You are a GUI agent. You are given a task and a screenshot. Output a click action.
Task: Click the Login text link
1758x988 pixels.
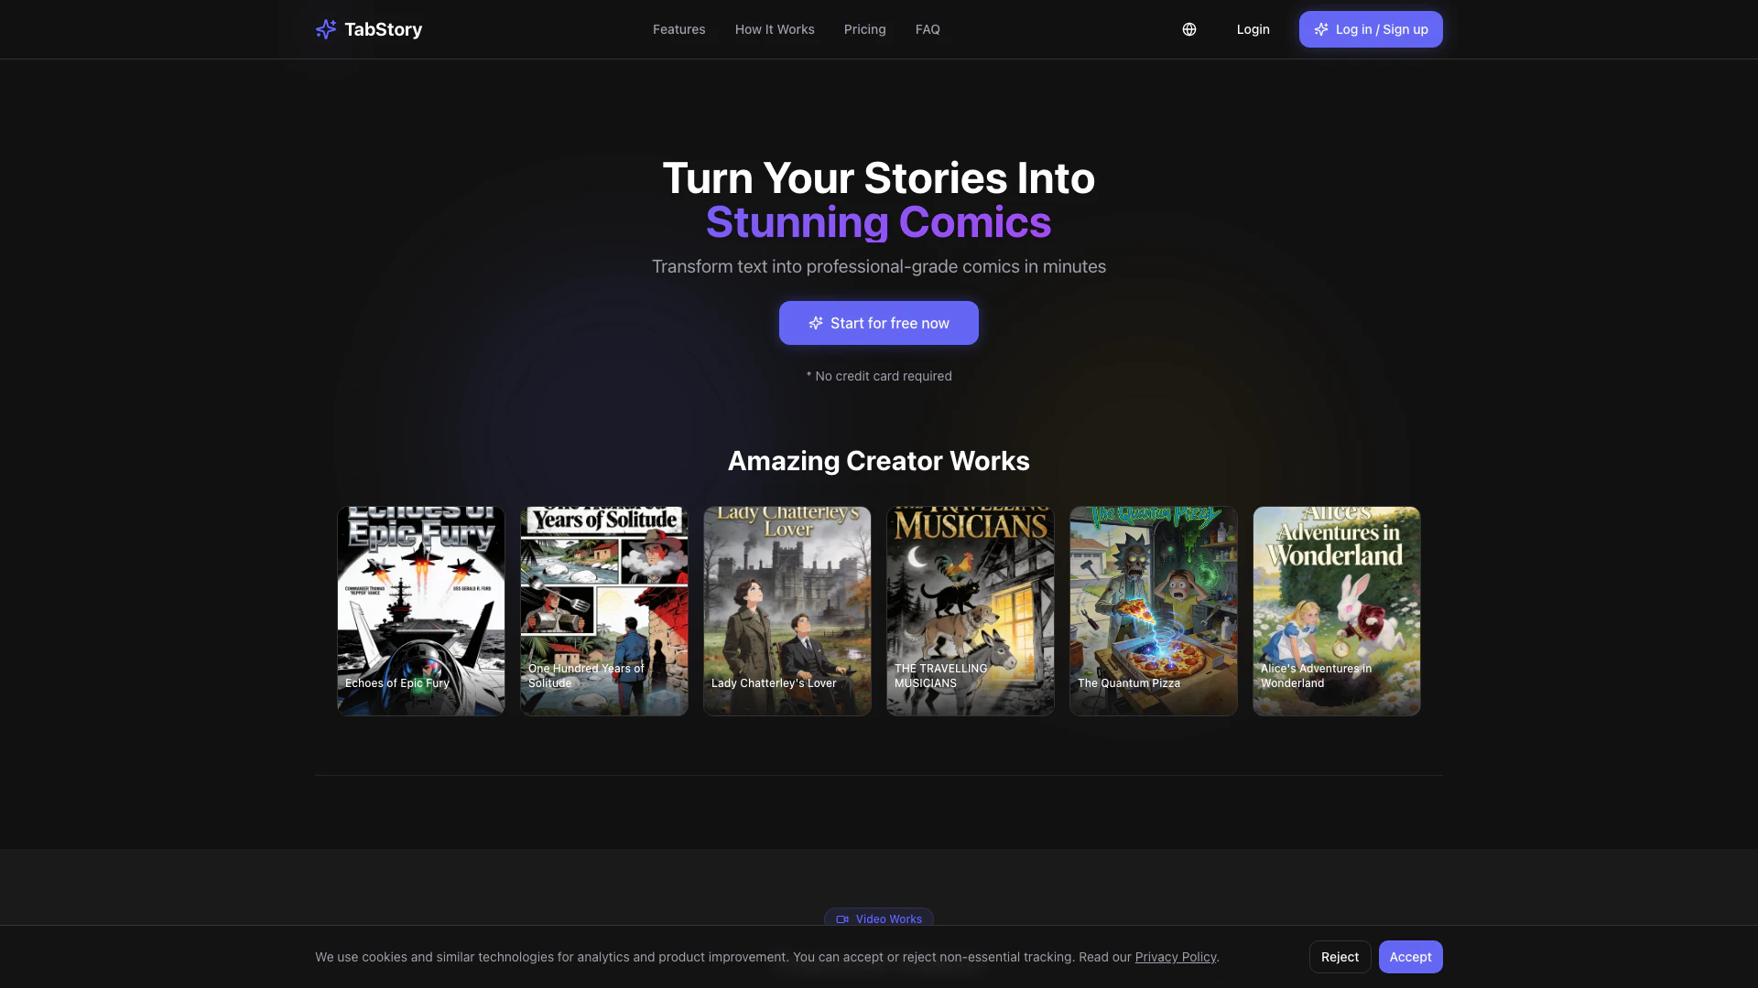pyautogui.click(x=1253, y=29)
